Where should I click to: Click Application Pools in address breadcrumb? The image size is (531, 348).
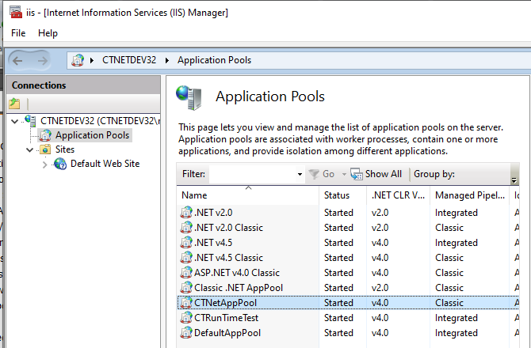click(214, 60)
